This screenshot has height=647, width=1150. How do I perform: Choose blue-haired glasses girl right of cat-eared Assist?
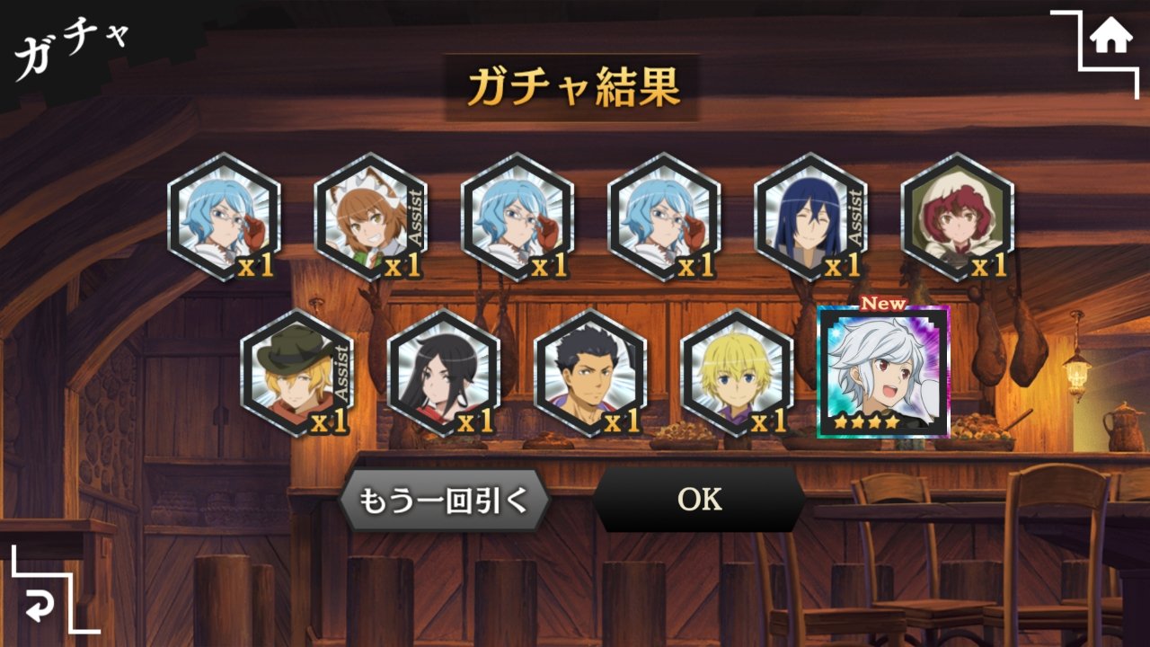click(517, 217)
